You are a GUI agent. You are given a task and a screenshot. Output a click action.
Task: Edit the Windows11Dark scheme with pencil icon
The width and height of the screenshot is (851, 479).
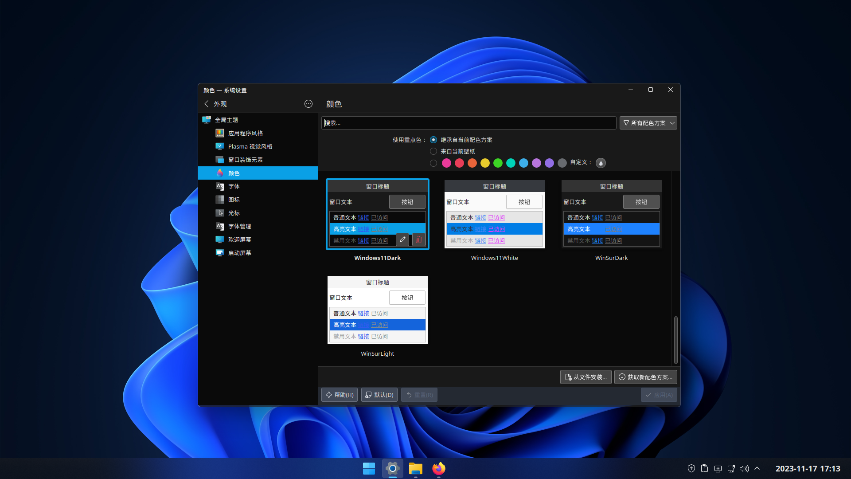click(x=402, y=239)
